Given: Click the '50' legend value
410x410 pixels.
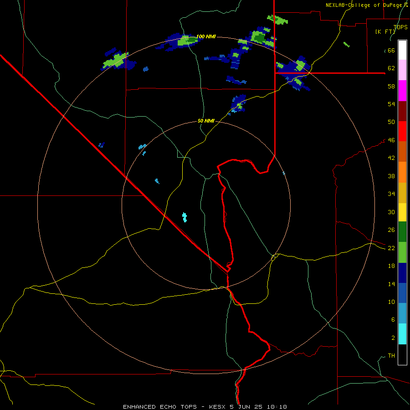Looking at the screenshot, I should pyautogui.click(x=391, y=122).
